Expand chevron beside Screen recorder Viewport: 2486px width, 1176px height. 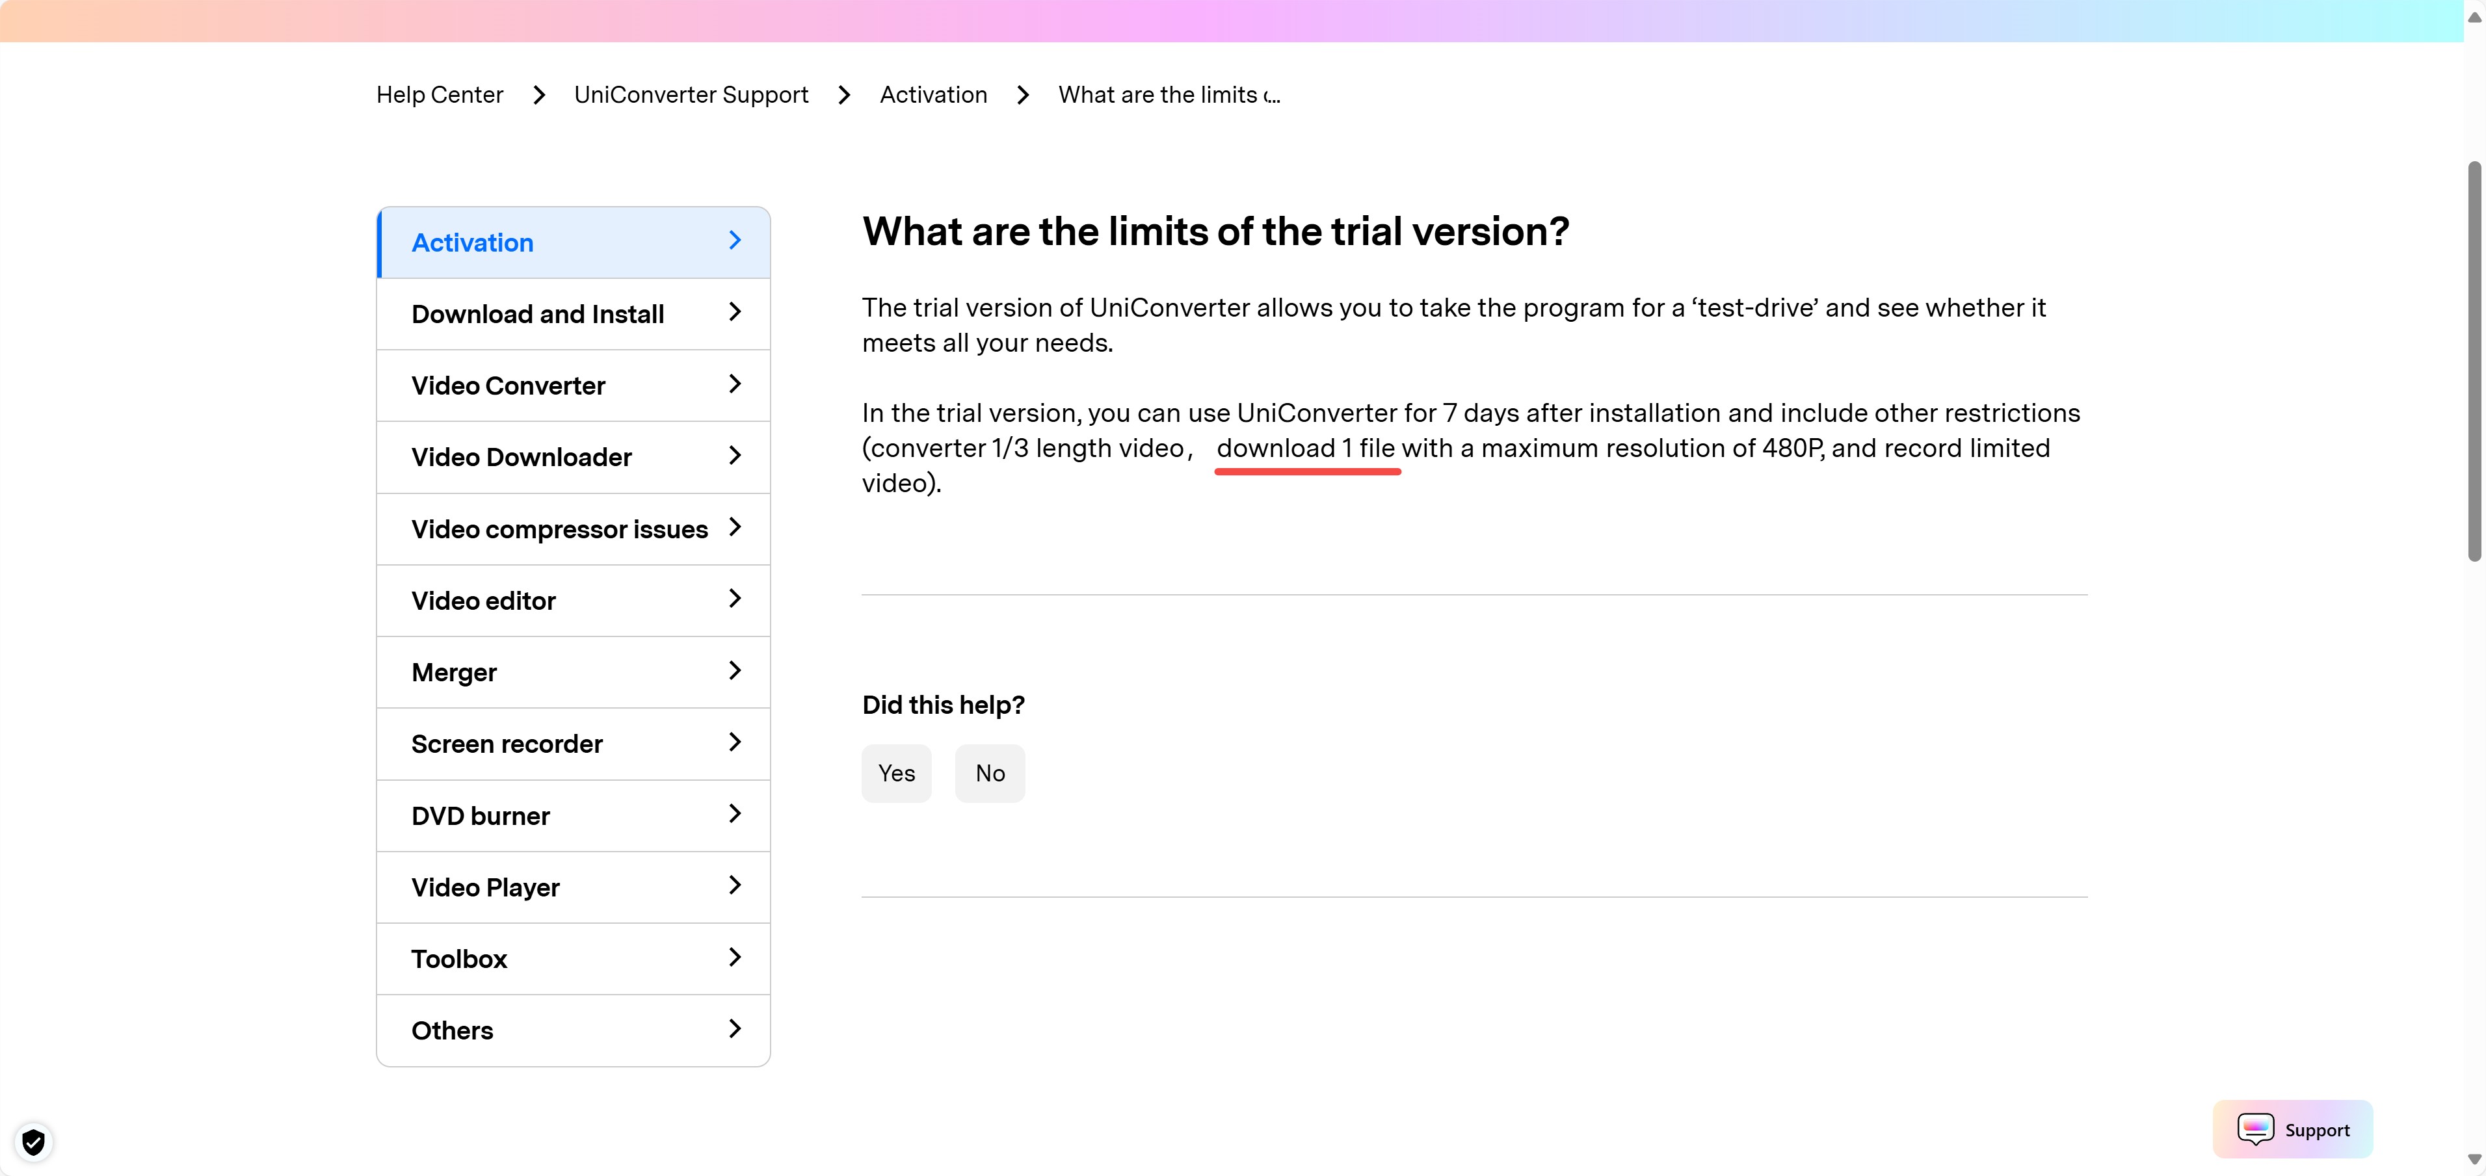point(735,742)
